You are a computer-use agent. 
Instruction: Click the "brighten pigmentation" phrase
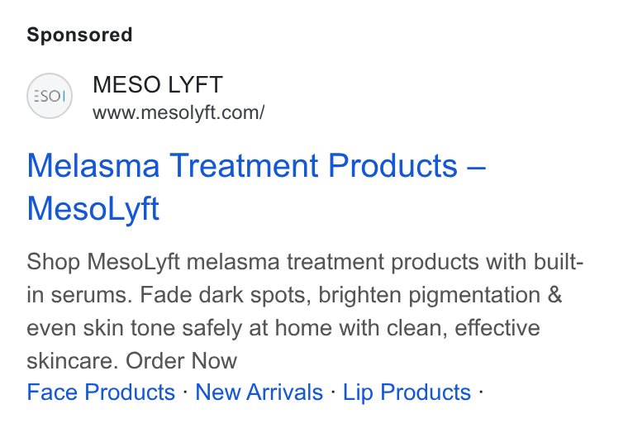click(x=430, y=295)
